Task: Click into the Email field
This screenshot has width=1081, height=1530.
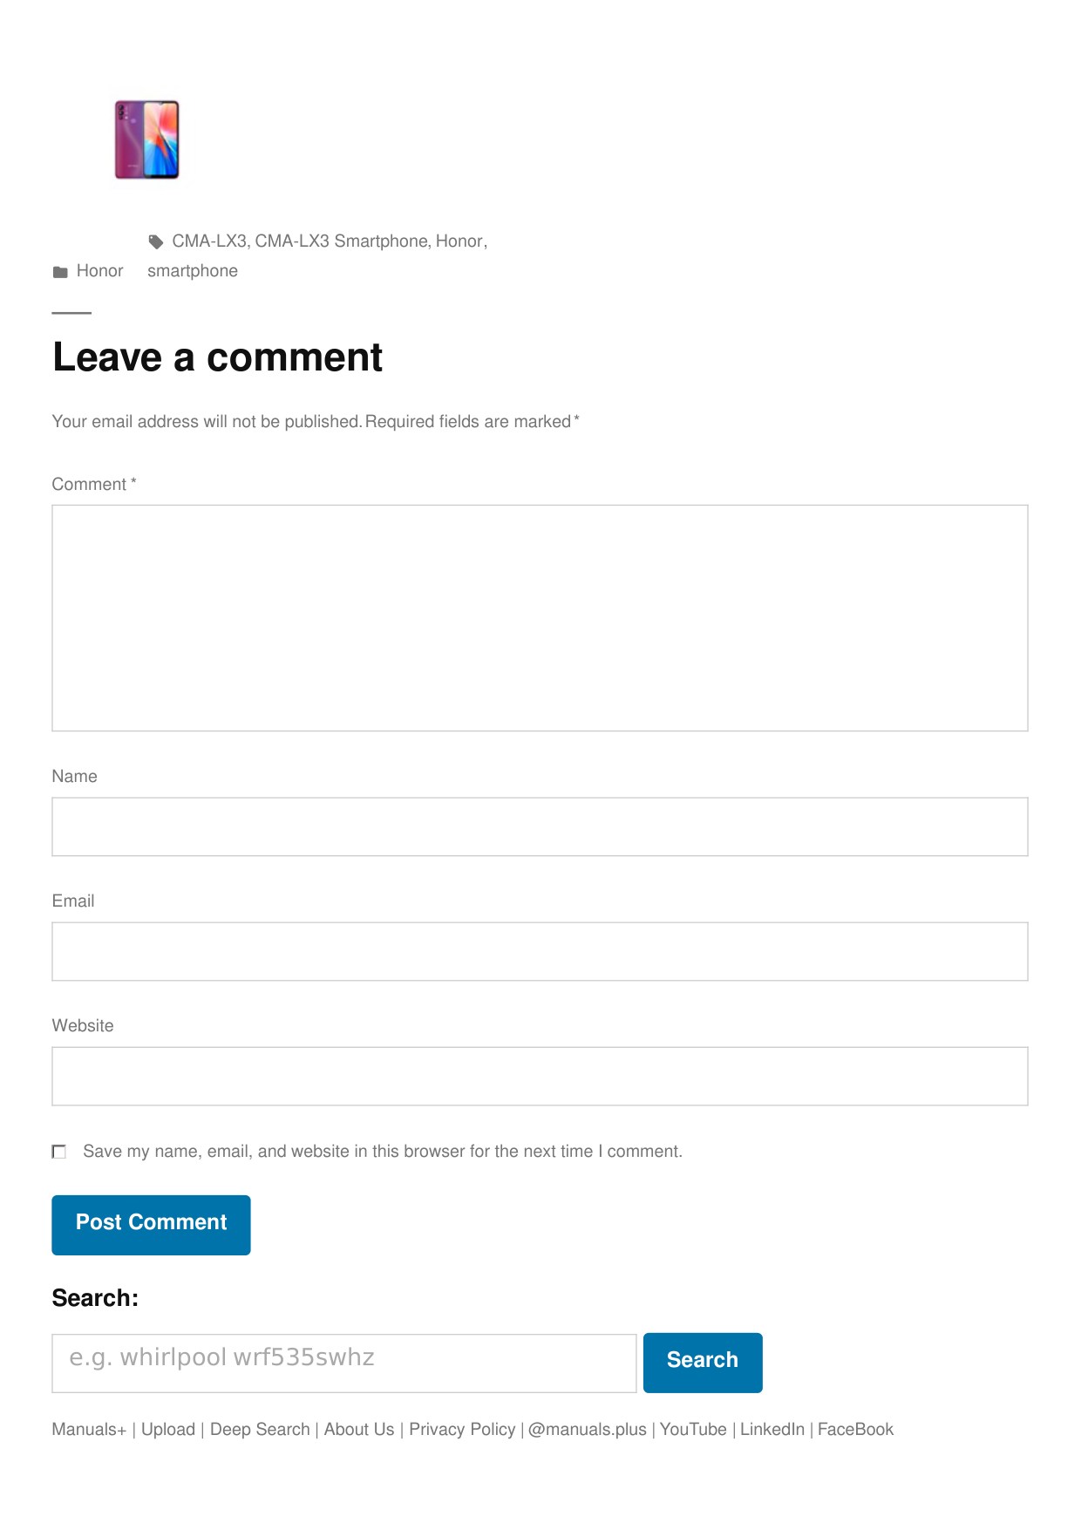Action: point(540,951)
